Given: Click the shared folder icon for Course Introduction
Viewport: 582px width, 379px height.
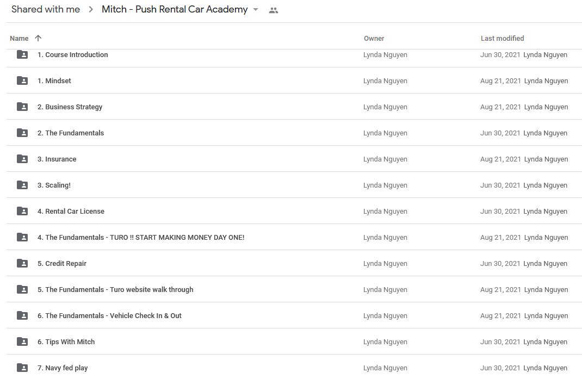Looking at the screenshot, I should (x=22, y=54).
